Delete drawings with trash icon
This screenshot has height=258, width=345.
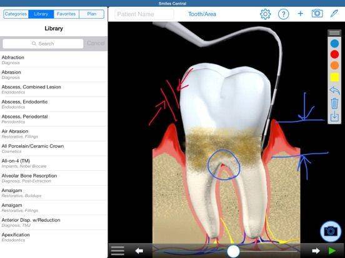tap(334, 103)
